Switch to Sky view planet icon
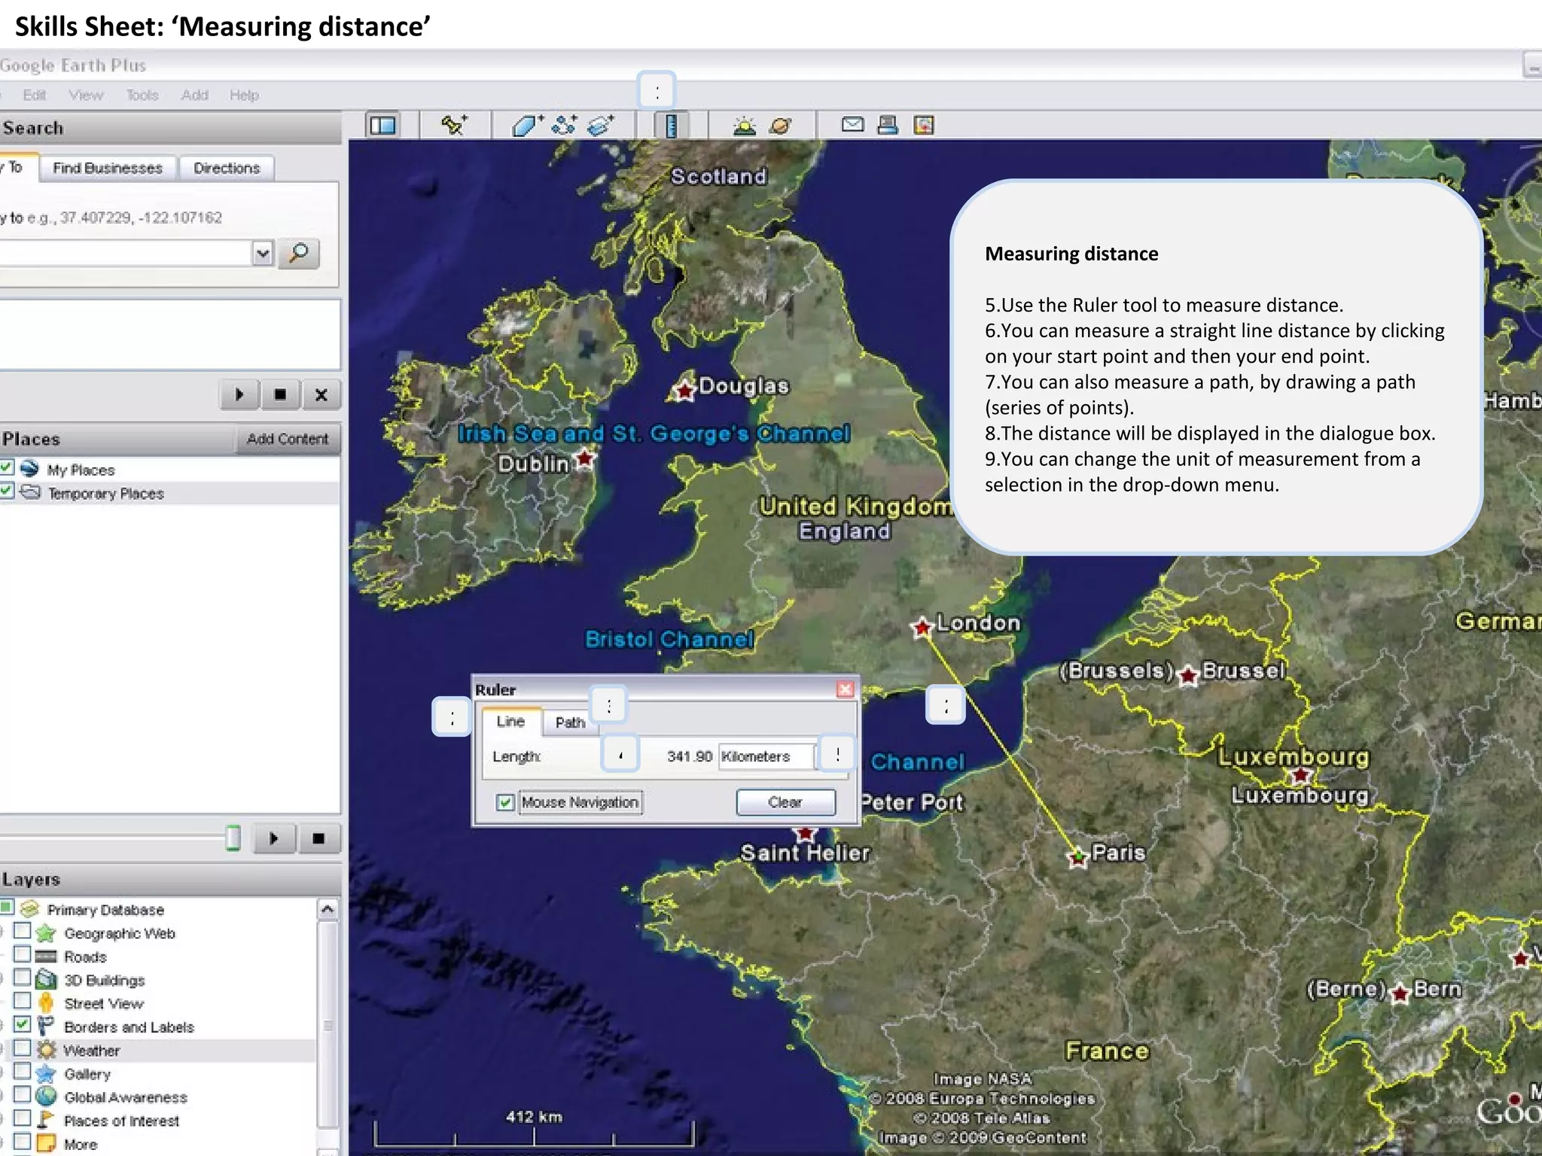The image size is (1542, 1156). (x=781, y=125)
